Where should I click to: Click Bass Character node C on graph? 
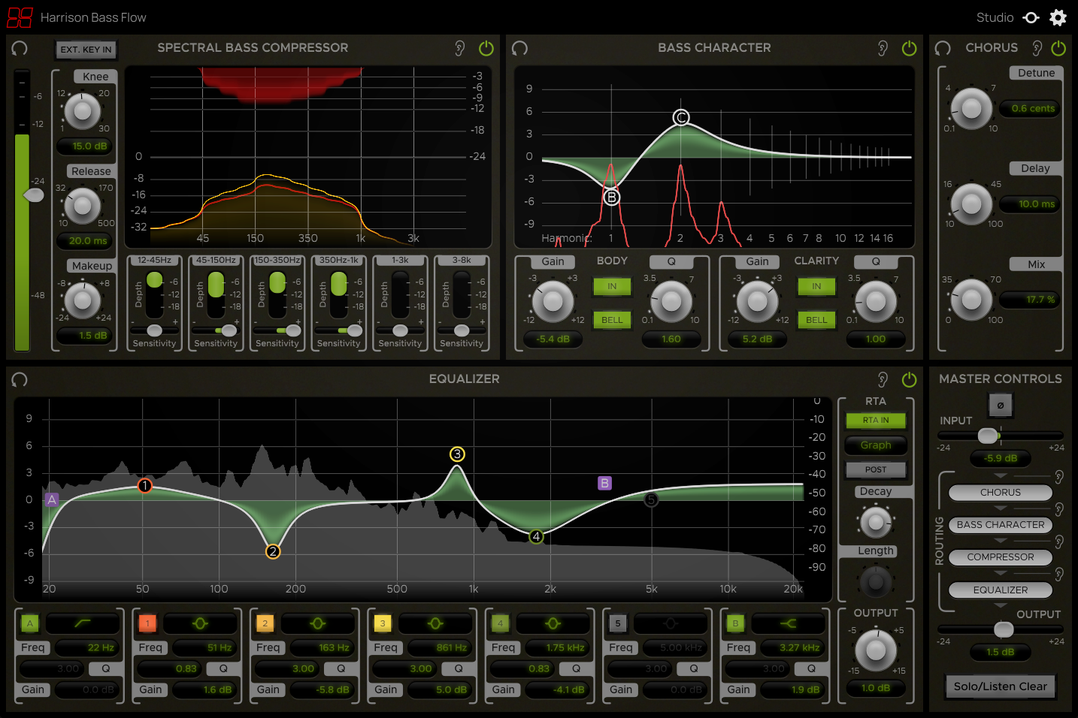coord(681,117)
